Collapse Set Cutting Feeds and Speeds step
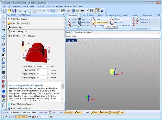Screen dimensions: 162x120 click(36, 36)
